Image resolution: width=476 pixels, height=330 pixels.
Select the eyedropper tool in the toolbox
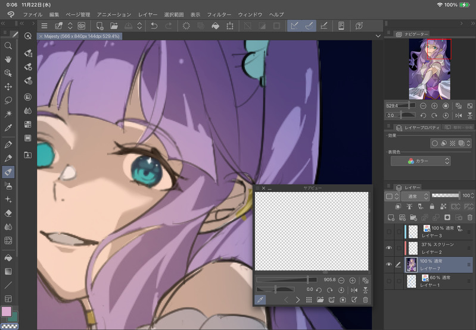[x=8, y=128]
